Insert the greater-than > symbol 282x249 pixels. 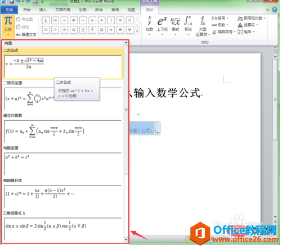coord(55,30)
